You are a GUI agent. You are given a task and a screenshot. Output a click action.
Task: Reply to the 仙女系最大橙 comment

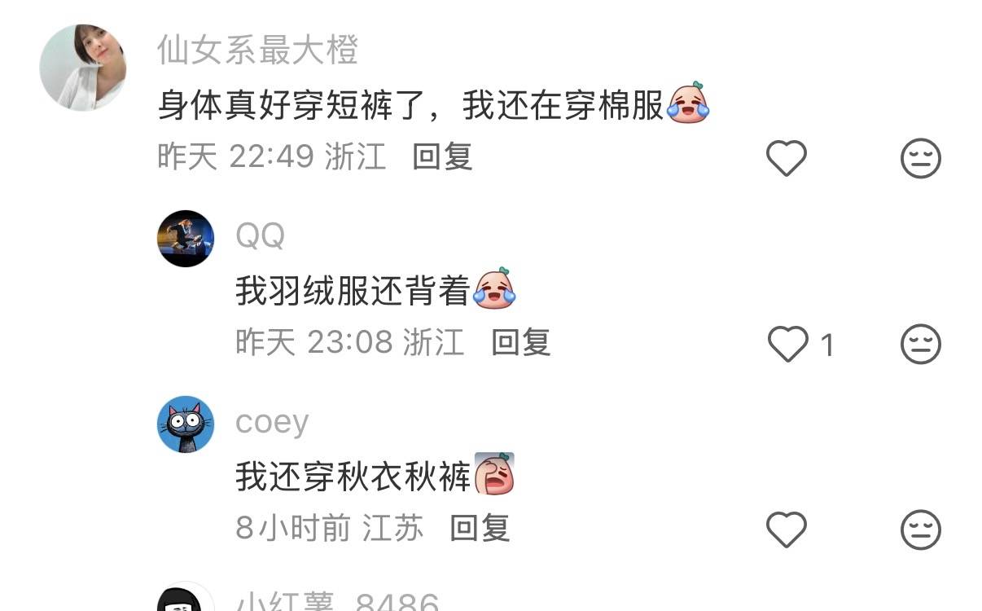[442, 156]
